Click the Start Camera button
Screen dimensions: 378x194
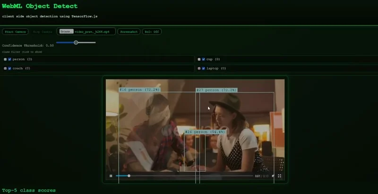(15, 32)
